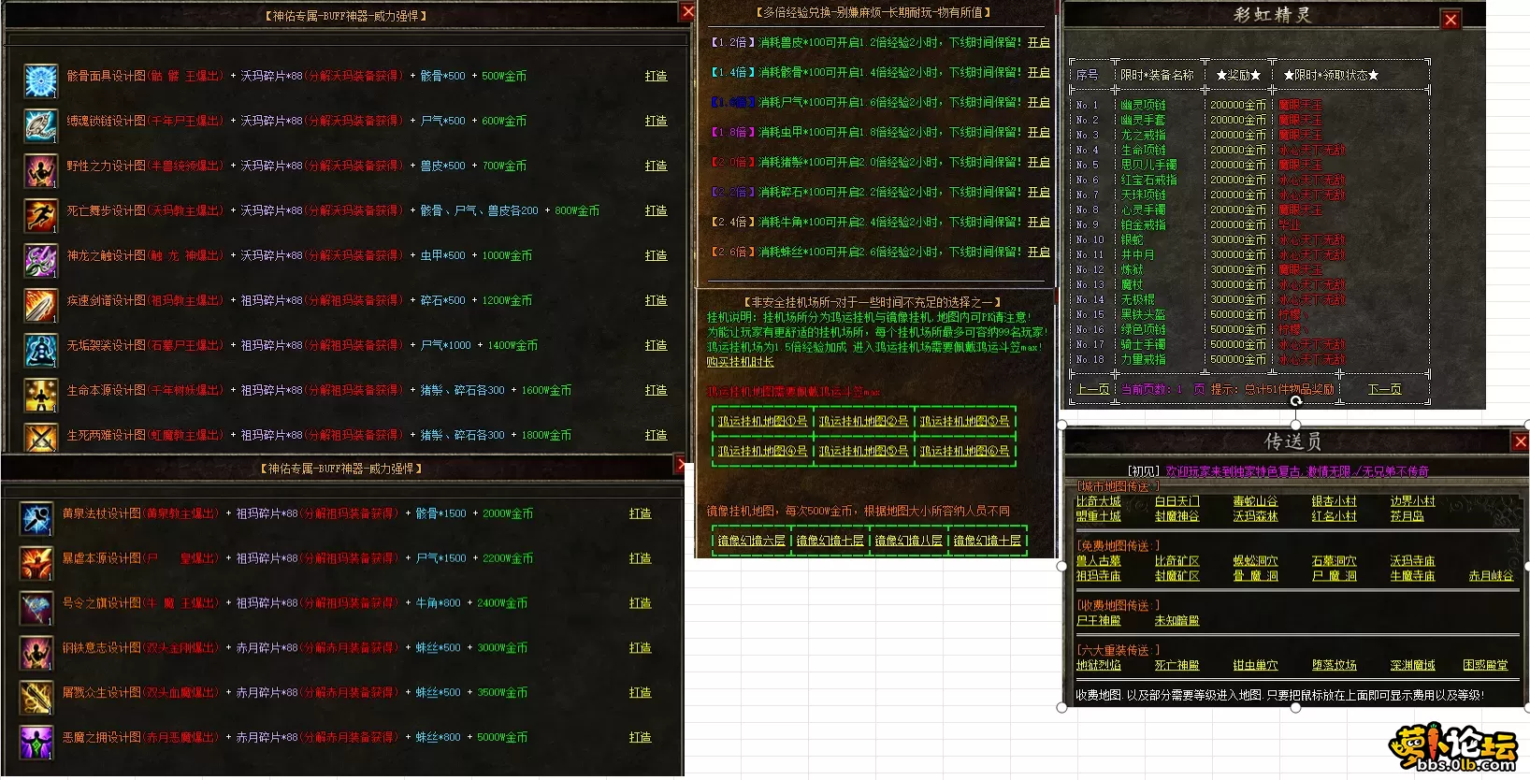Click 打造 for 黄泉法杖设计图
This screenshot has width=1530, height=780.
pyautogui.click(x=640, y=513)
